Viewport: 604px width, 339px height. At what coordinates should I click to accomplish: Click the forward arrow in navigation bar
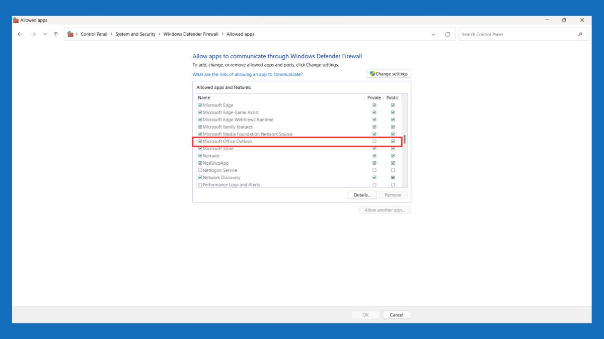click(32, 34)
